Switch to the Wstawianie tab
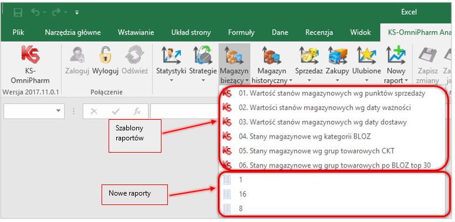 tap(136, 32)
